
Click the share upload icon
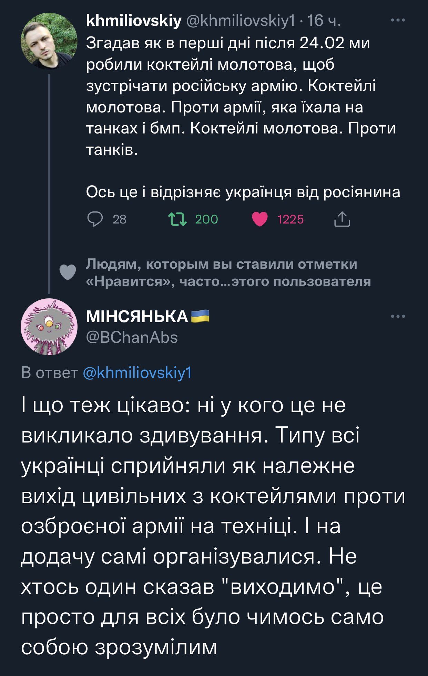coord(342,219)
